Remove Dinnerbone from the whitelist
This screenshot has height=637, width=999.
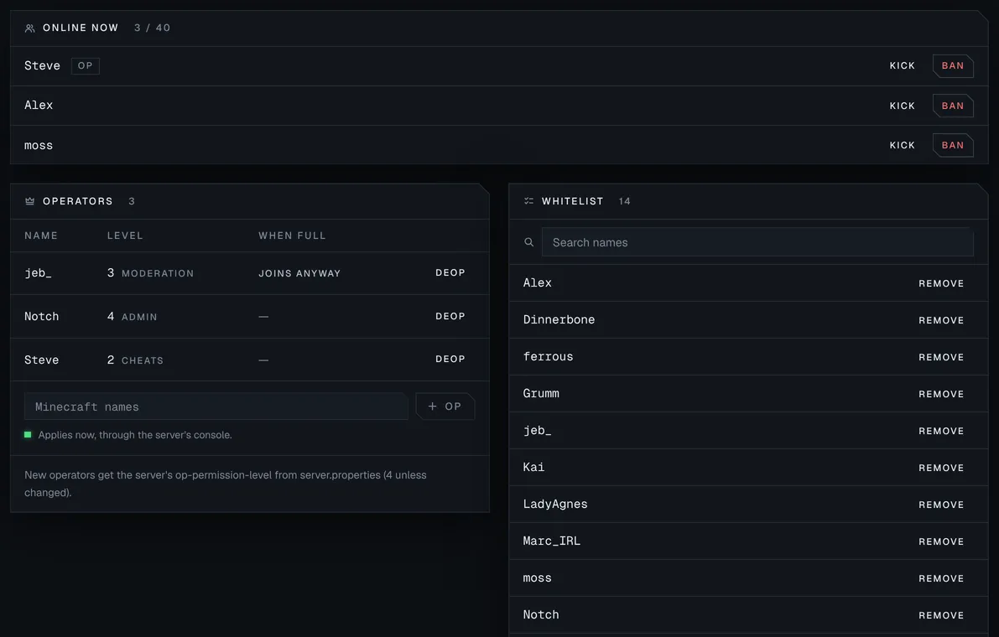pos(941,320)
